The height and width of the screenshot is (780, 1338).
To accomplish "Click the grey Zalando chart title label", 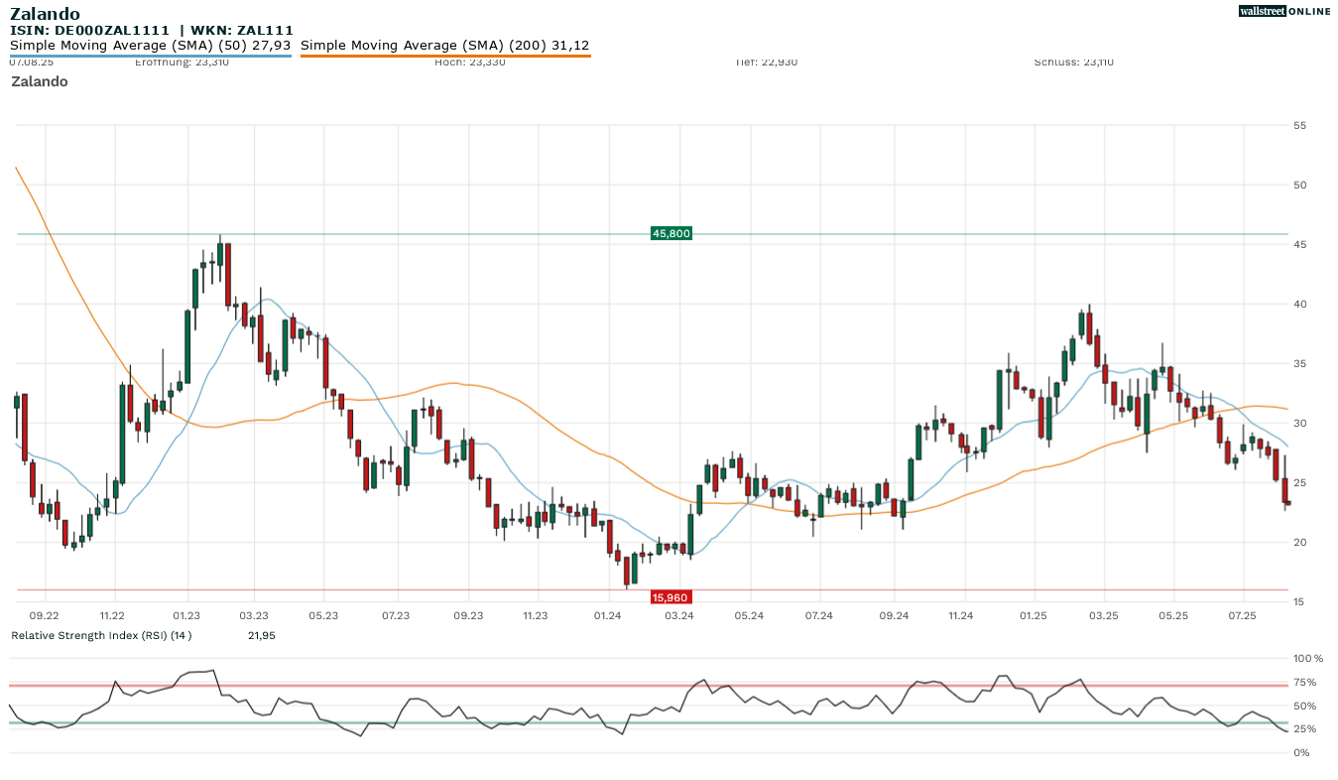I will tap(40, 81).
